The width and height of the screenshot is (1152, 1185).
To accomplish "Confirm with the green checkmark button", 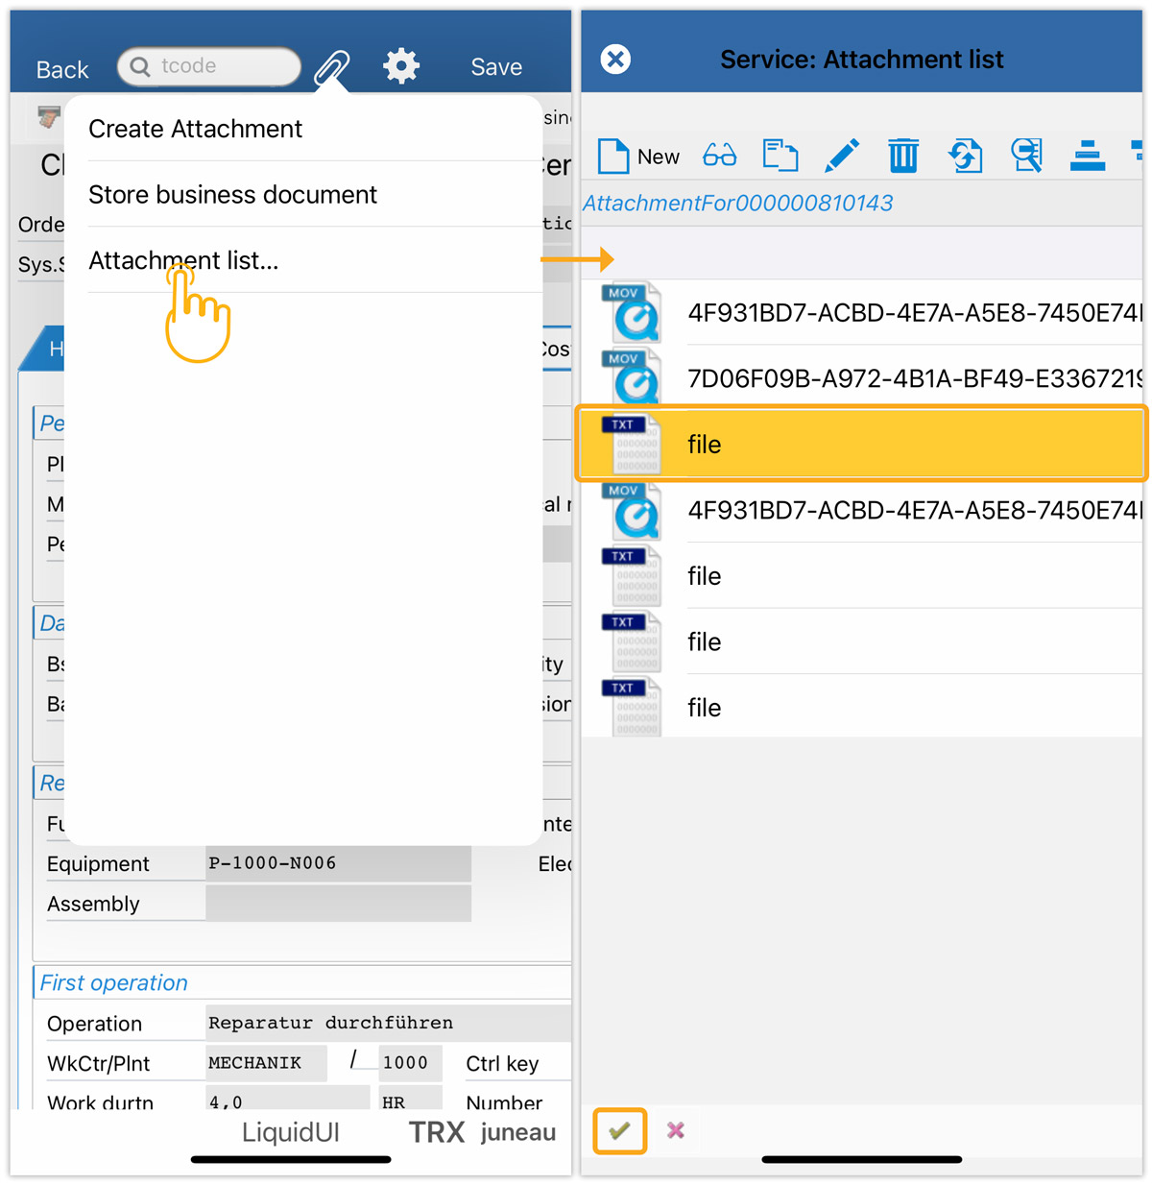I will (619, 1130).
